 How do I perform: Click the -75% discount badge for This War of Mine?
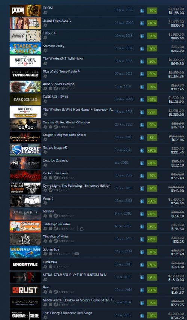[x=151, y=239]
